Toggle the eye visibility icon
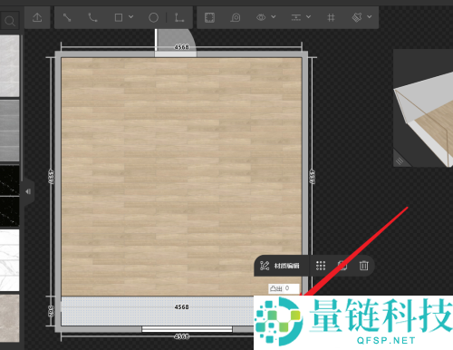The image size is (453, 350). point(261,17)
